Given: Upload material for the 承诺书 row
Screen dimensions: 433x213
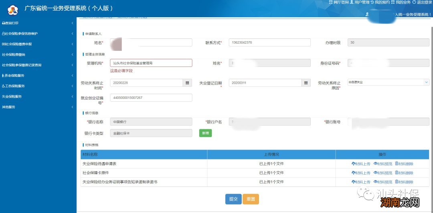Looking at the screenshot, I should (361, 182).
